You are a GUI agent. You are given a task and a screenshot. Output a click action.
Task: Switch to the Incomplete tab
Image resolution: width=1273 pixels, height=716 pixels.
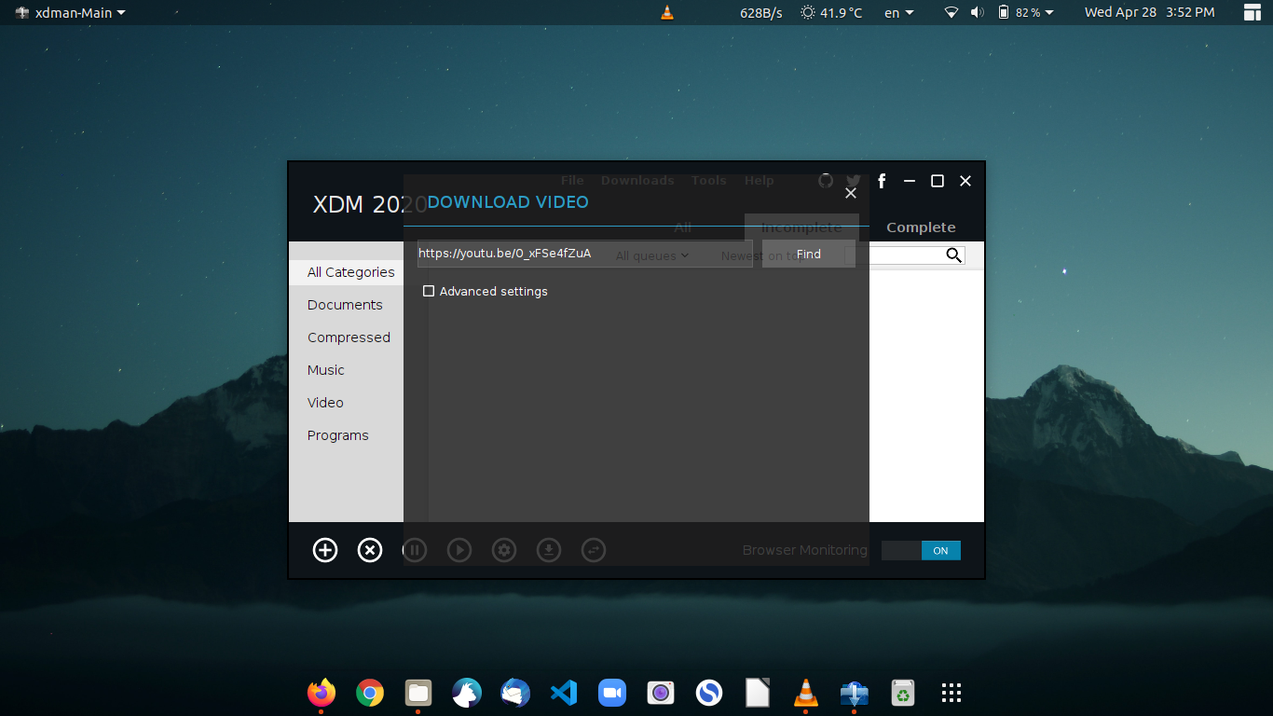click(x=802, y=227)
